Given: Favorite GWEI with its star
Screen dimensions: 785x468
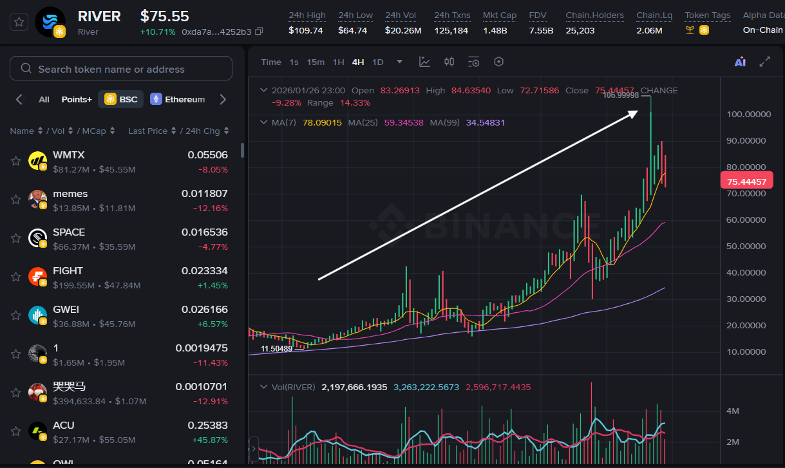Looking at the screenshot, I should tap(15, 316).
